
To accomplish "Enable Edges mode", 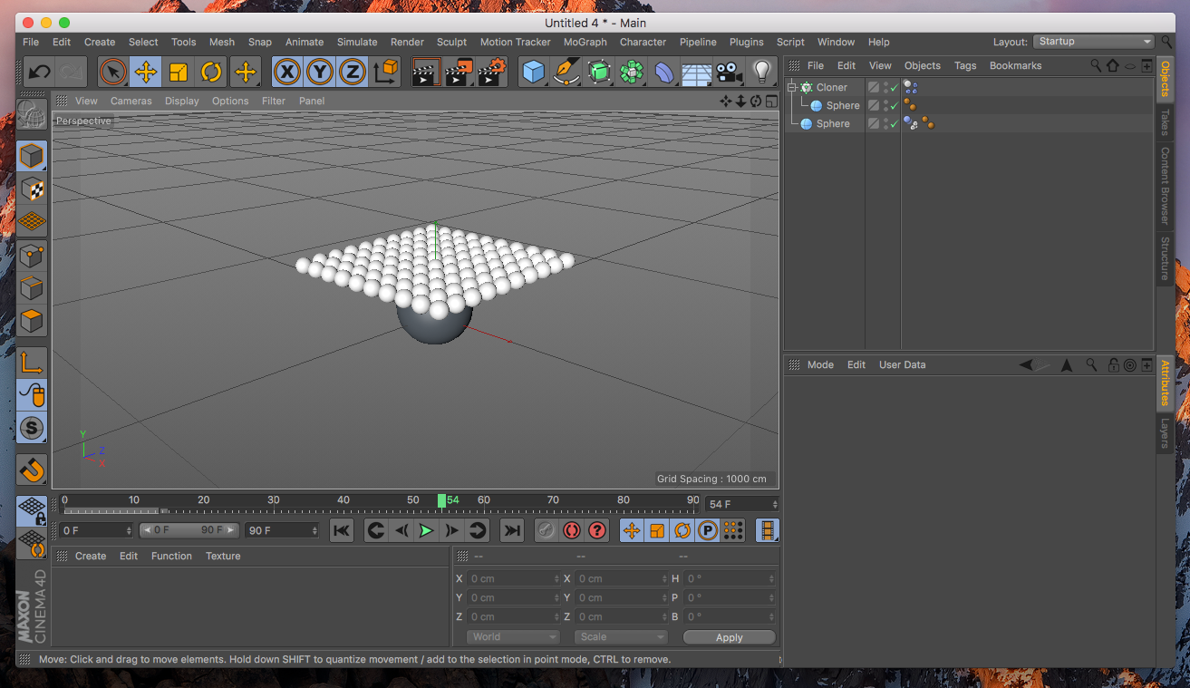I will click(x=32, y=288).
